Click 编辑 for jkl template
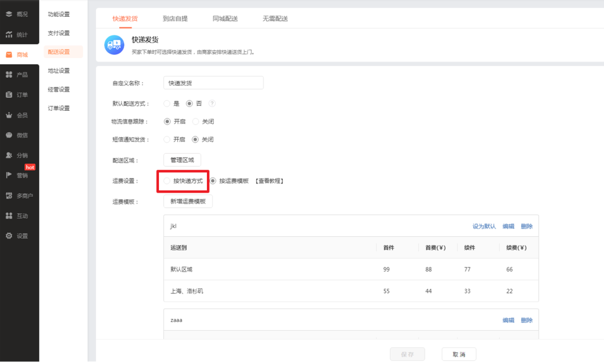Image resolution: width=604 pixels, height=362 pixels. [508, 226]
